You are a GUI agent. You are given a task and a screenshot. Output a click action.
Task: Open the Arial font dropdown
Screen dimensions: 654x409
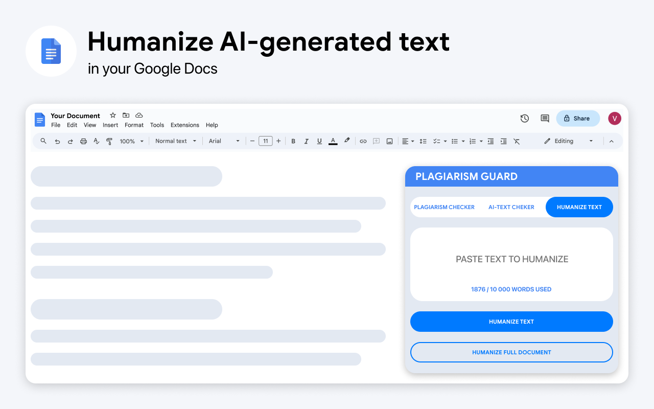coord(224,141)
